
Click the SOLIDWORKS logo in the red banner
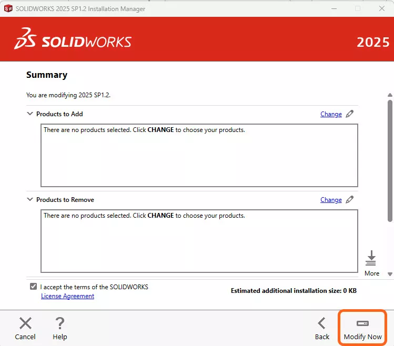click(73, 40)
